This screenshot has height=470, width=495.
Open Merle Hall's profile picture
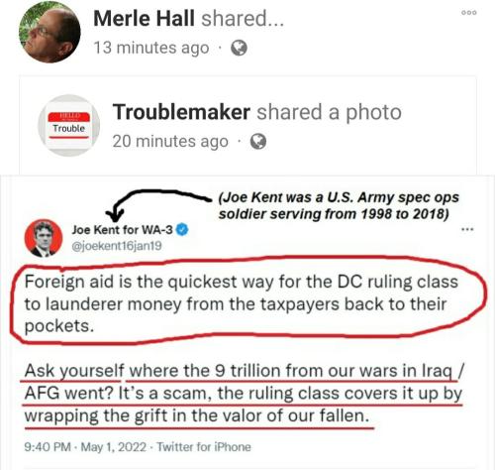coord(49,32)
